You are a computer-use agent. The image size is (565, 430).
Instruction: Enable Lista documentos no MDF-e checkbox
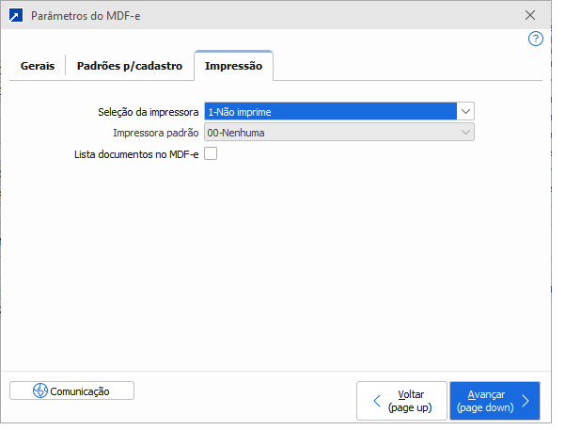point(211,153)
